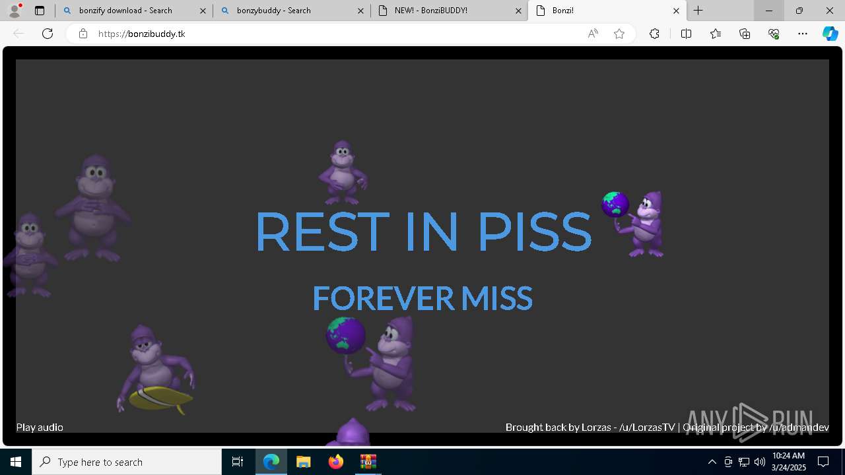Click the Bonzi surfing on a banana

(156, 369)
